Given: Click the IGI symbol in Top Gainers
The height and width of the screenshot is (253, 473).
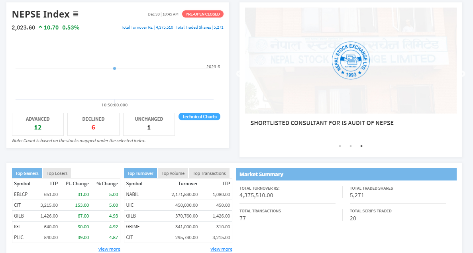Looking at the screenshot, I should (17, 227).
